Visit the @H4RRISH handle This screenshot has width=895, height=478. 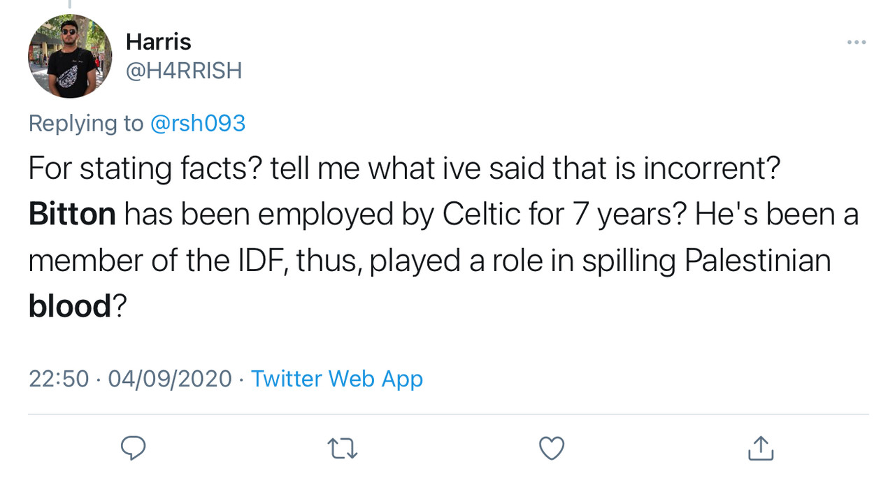coord(183,71)
